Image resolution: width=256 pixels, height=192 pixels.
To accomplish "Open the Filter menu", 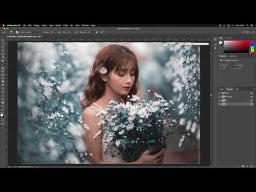I will pyautogui.click(x=66, y=26).
